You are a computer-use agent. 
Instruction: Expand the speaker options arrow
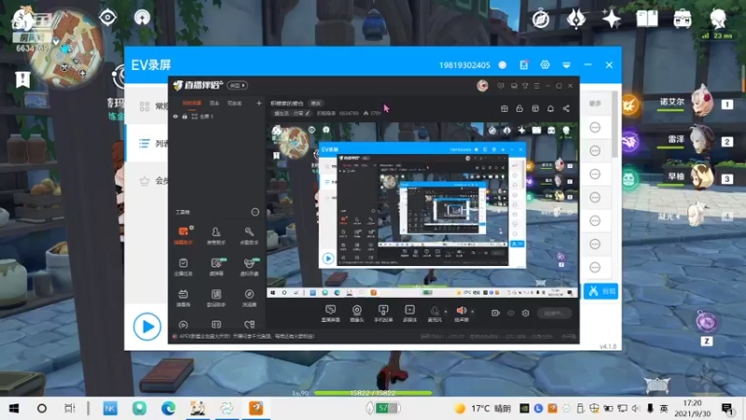(x=473, y=312)
